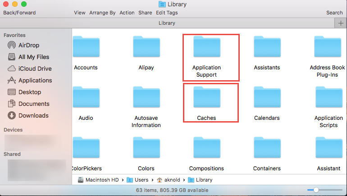
Task: Go to Downloads in sidebar
Action: (33, 115)
